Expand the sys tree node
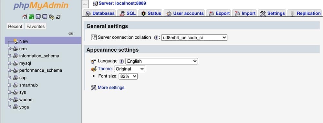The height and width of the screenshot is (123, 323). (9, 92)
